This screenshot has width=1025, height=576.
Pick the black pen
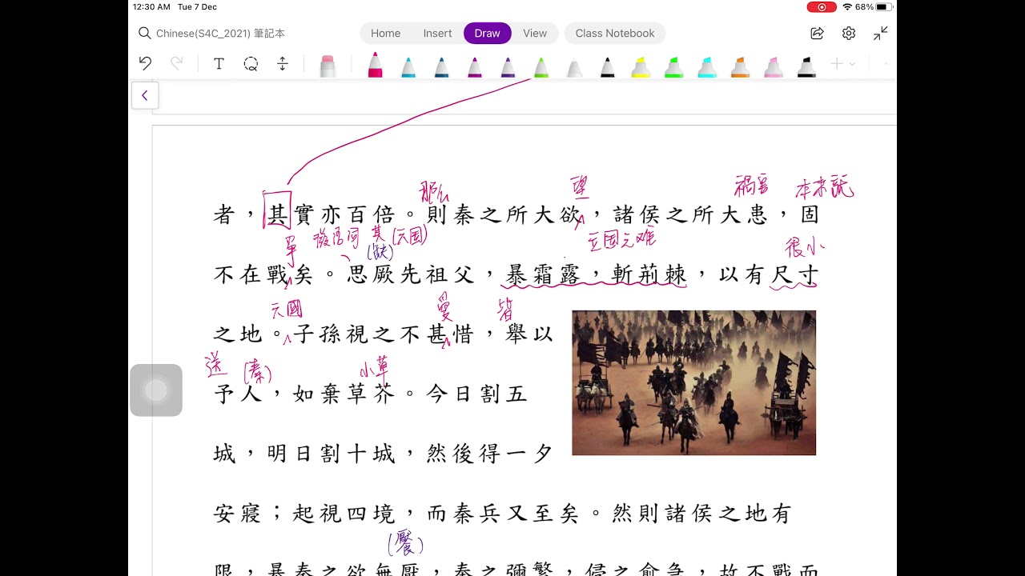(608, 67)
